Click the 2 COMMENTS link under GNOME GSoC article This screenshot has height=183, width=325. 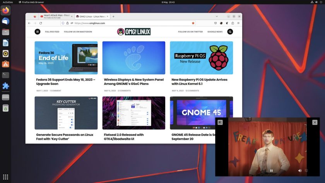[124, 91]
